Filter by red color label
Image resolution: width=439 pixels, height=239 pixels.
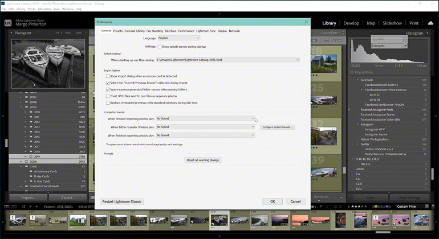(x=374, y=207)
